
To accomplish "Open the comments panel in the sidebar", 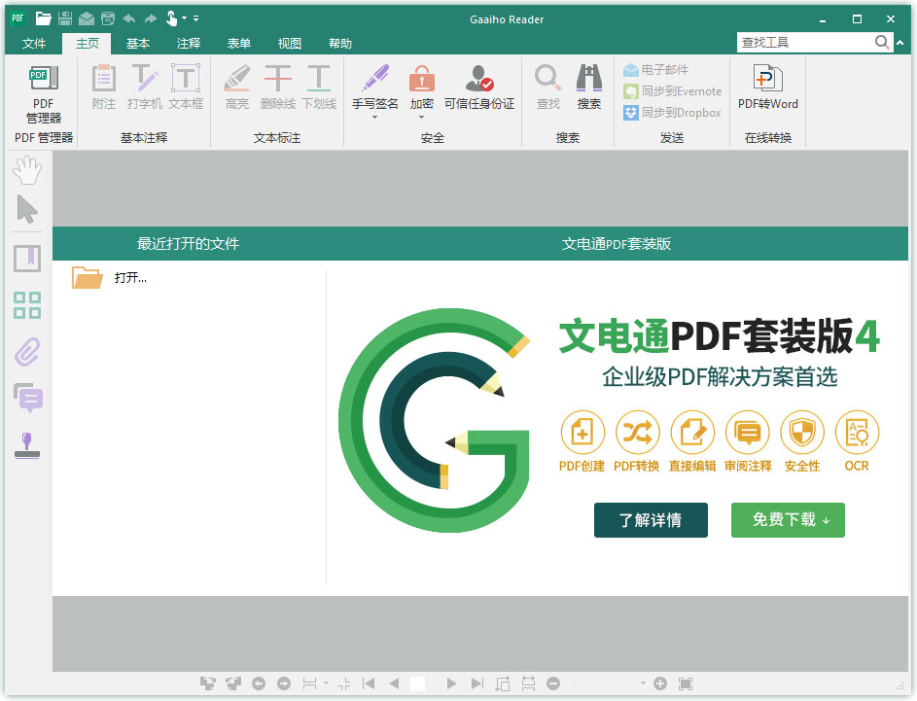I will coord(27,399).
